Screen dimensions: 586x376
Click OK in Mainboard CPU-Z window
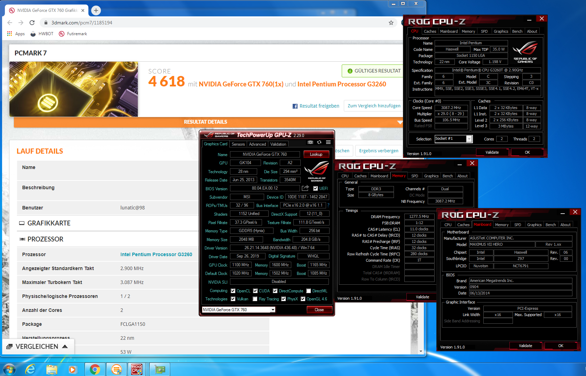(x=561, y=346)
